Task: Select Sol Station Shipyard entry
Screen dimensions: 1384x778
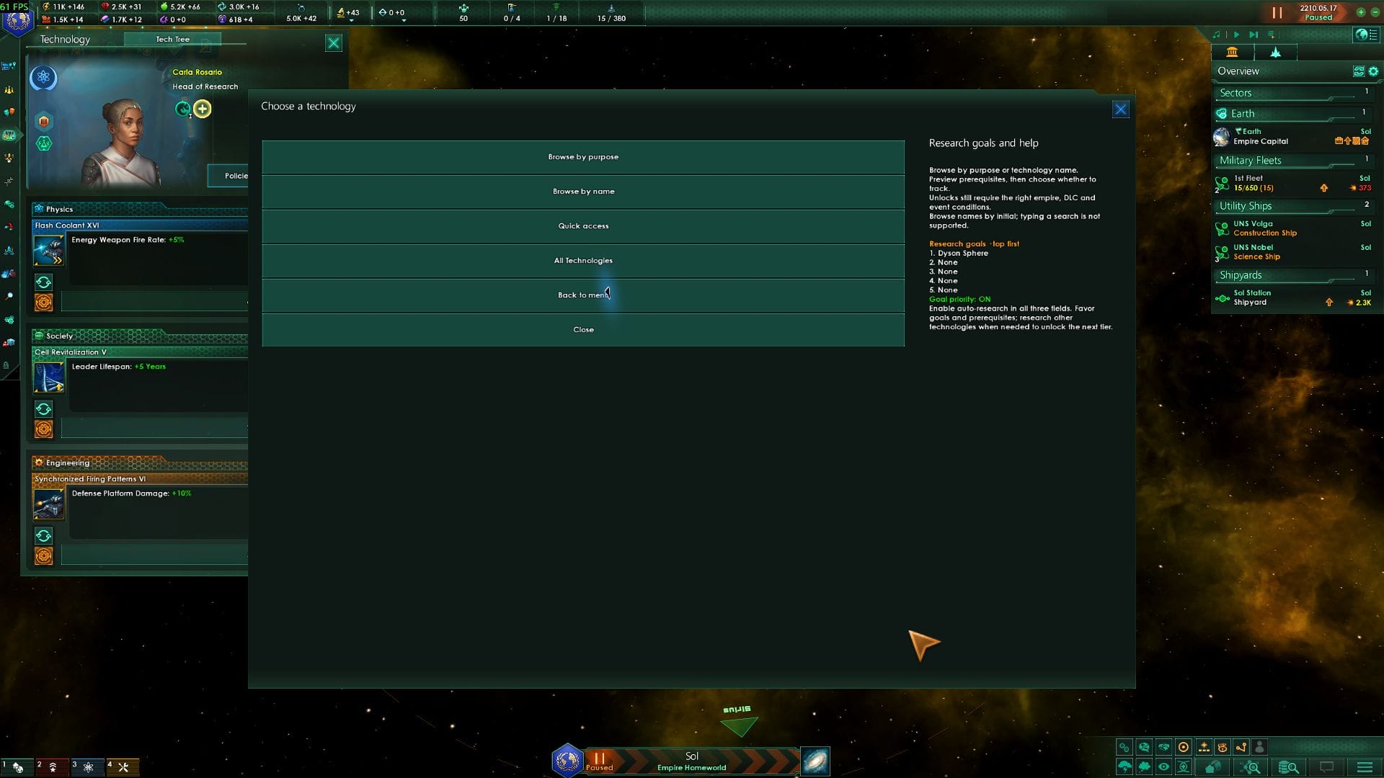Action: point(1292,298)
